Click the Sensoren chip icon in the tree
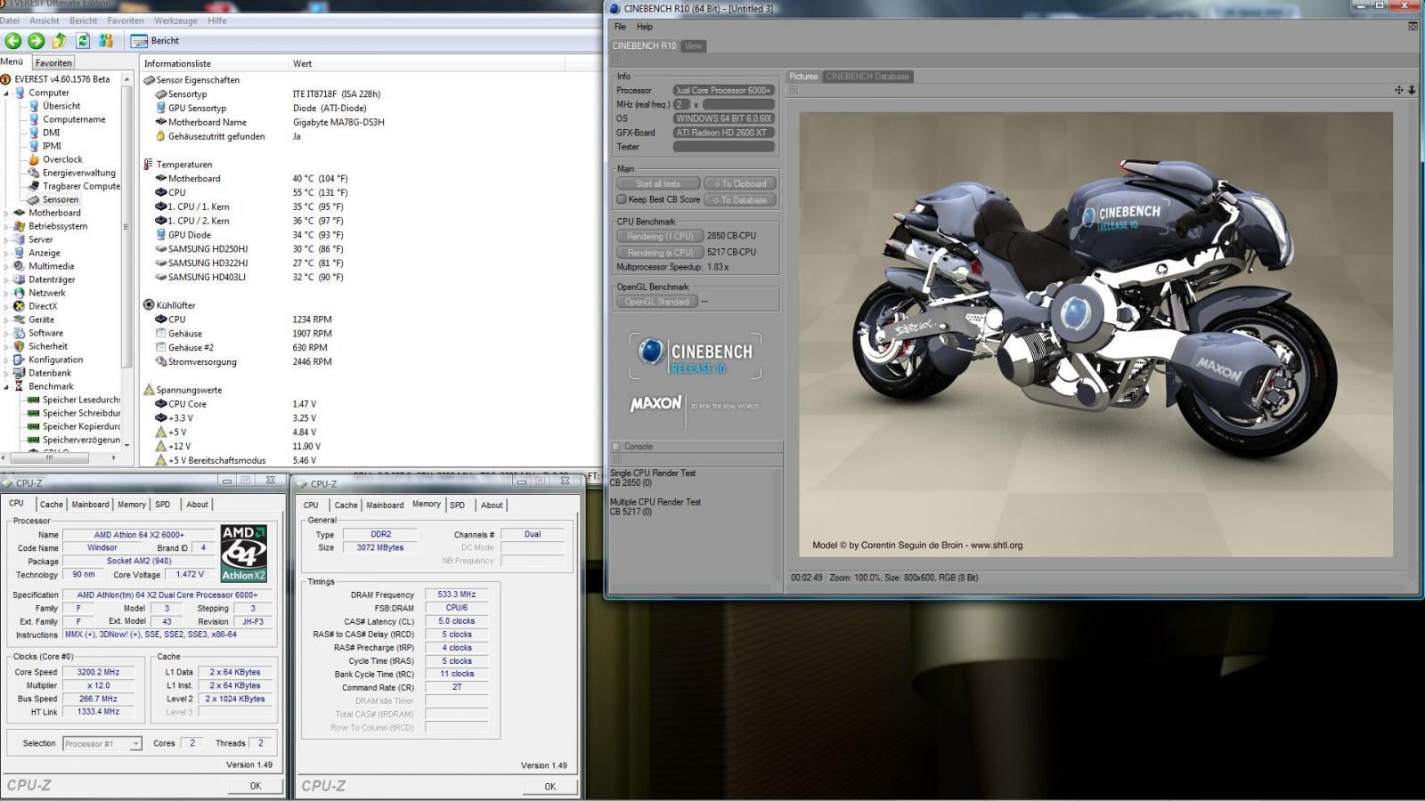 point(34,199)
